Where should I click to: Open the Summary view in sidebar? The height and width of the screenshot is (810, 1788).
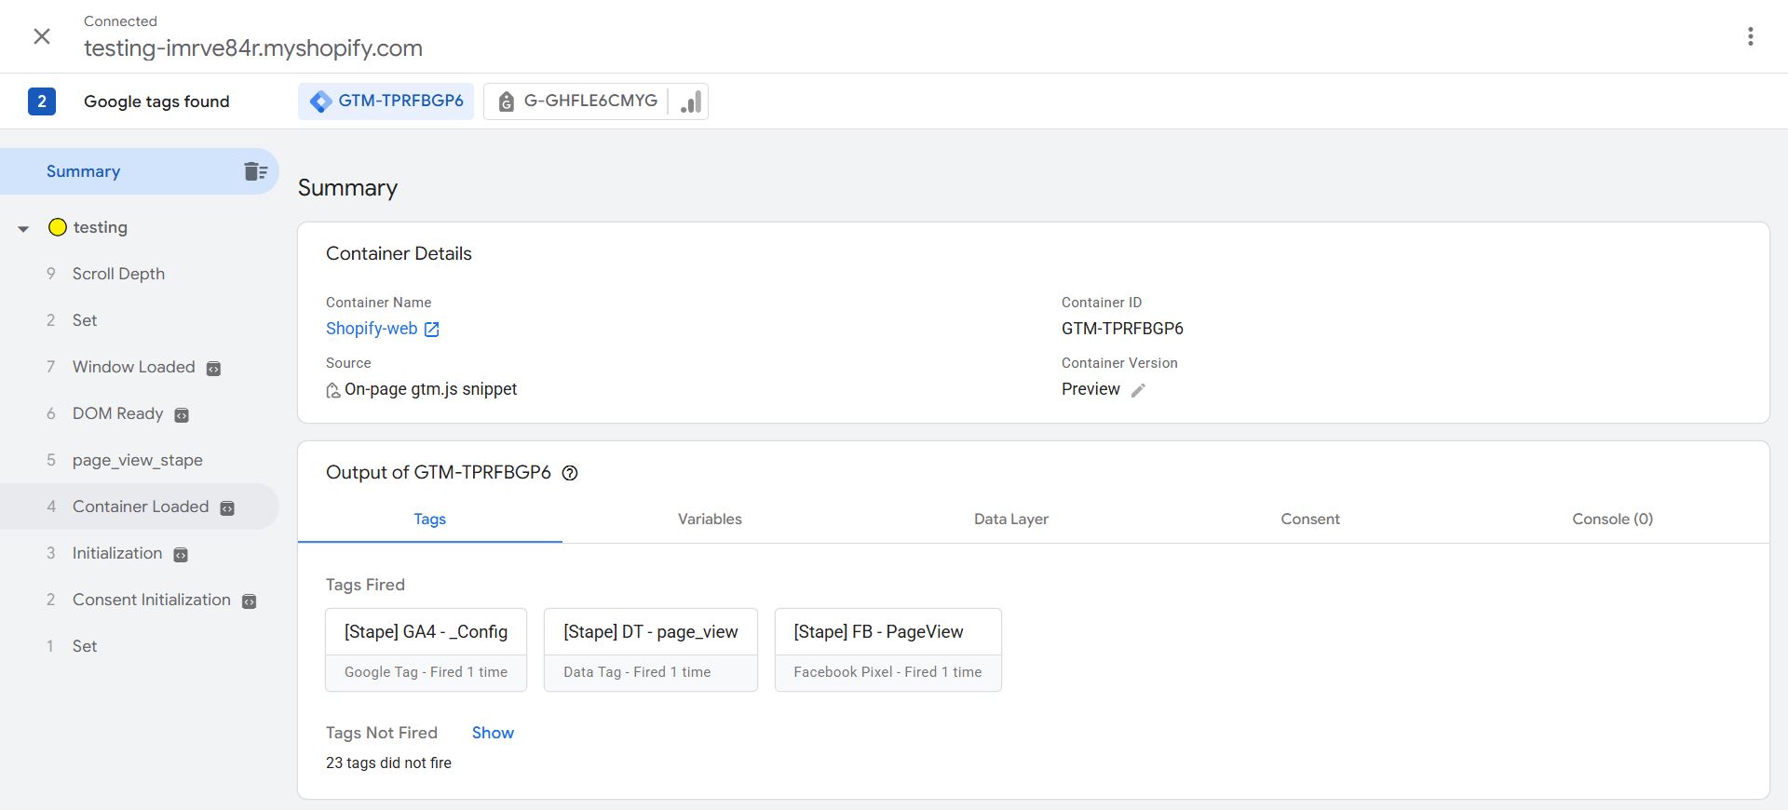140,171
